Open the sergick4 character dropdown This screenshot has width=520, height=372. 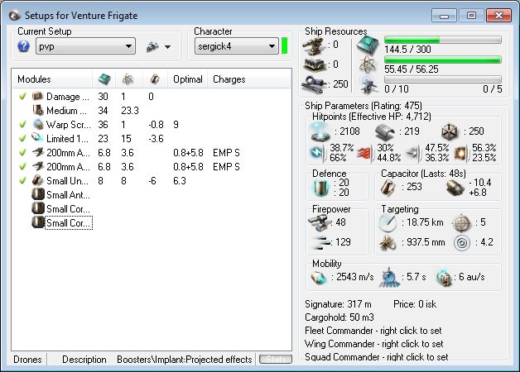(236, 46)
